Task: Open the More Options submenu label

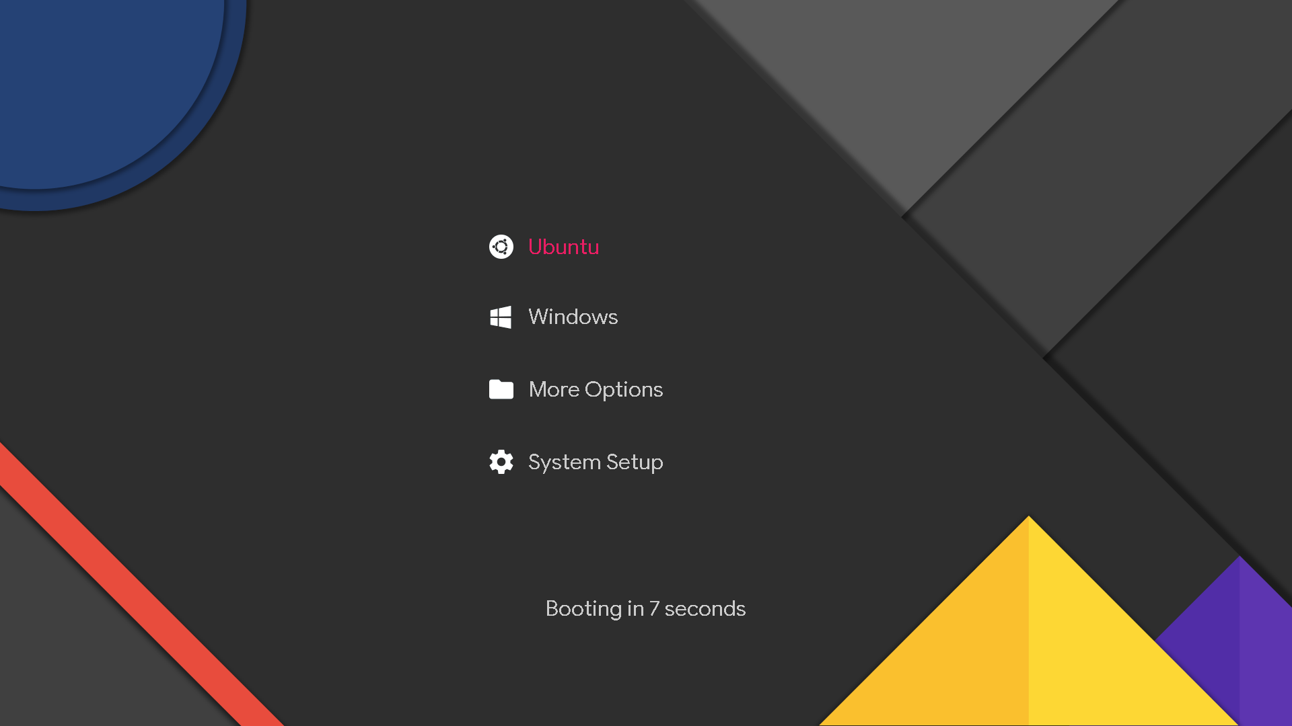Action: 596,389
